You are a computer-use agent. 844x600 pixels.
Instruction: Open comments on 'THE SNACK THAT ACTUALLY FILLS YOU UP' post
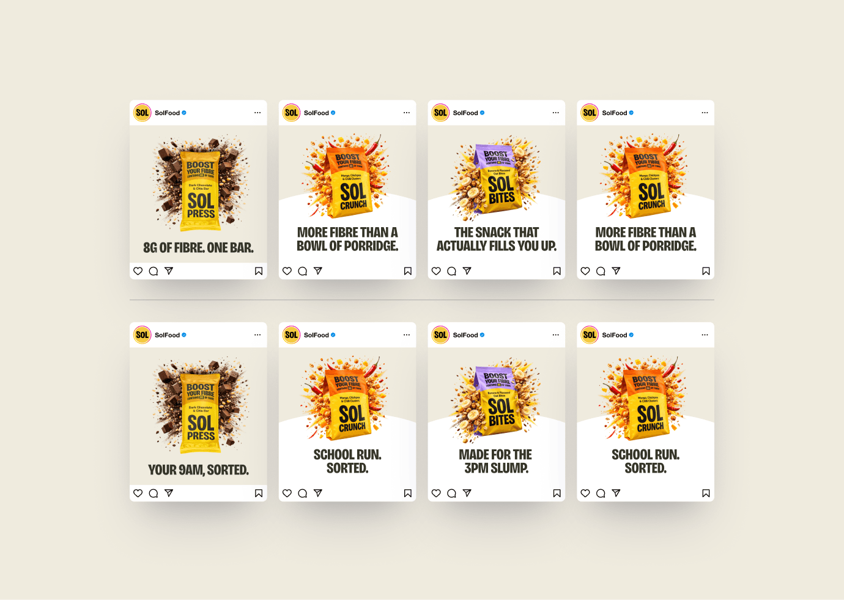click(x=451, y=271)
